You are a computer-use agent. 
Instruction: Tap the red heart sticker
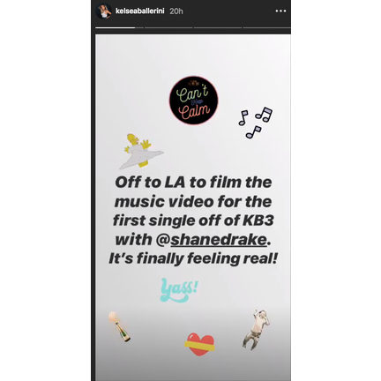(199, 344)
